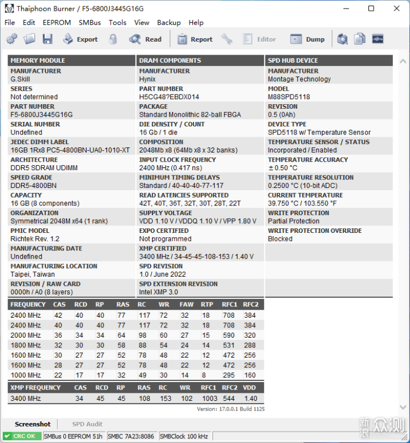Open the EEPROM menu
Viewport: 410px width, 443px height.
point(57,23)
